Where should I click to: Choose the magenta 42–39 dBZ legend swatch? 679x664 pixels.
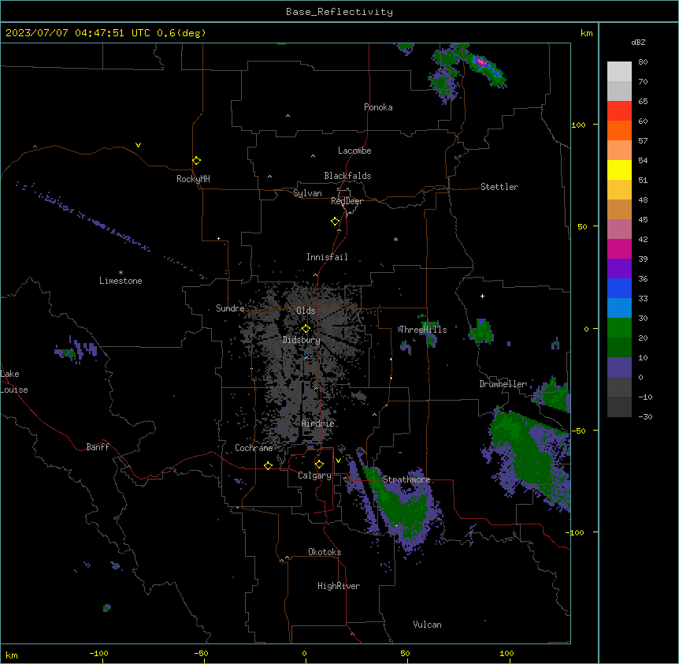619,248
